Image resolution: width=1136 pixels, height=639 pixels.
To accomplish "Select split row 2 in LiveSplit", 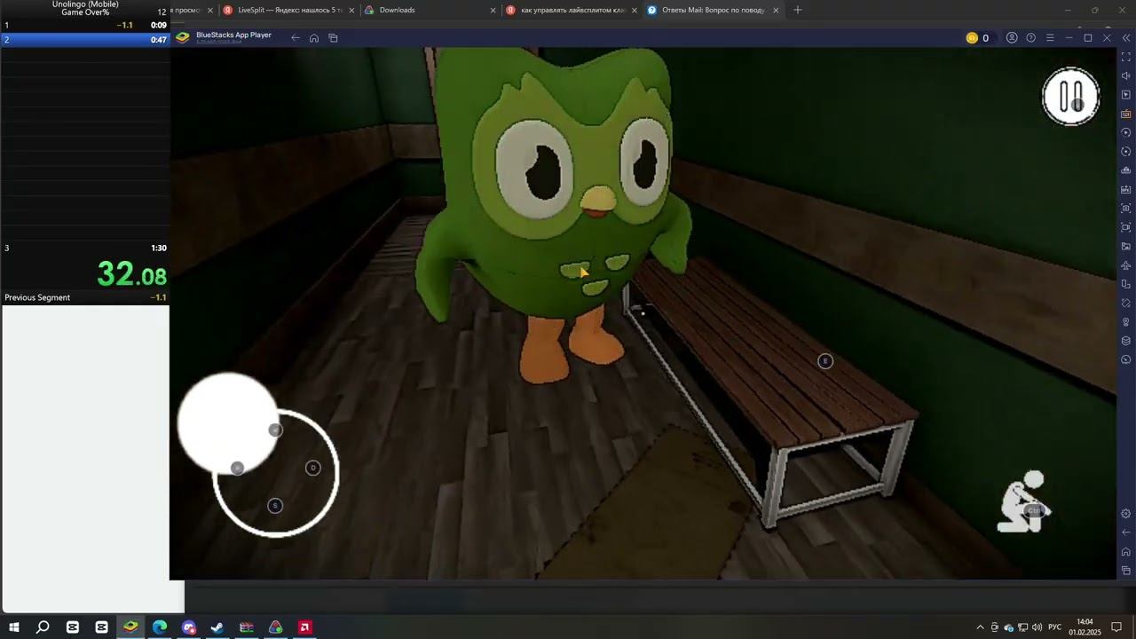I will [x=85, y=40].
